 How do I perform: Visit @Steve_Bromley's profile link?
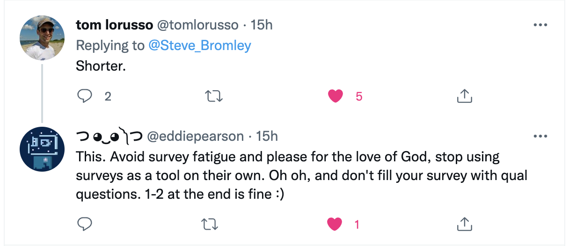click(199, 45)
